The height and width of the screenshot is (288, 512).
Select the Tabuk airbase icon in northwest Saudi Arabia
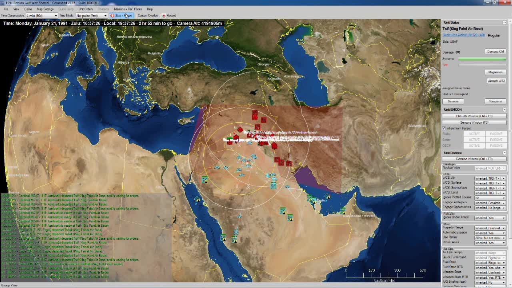pos(205,180)
